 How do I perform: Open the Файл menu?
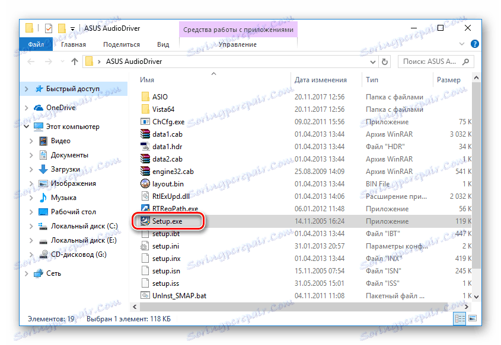36,44
